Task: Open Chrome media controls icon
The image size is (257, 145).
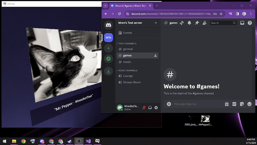Action: click(x=230, y=14)
